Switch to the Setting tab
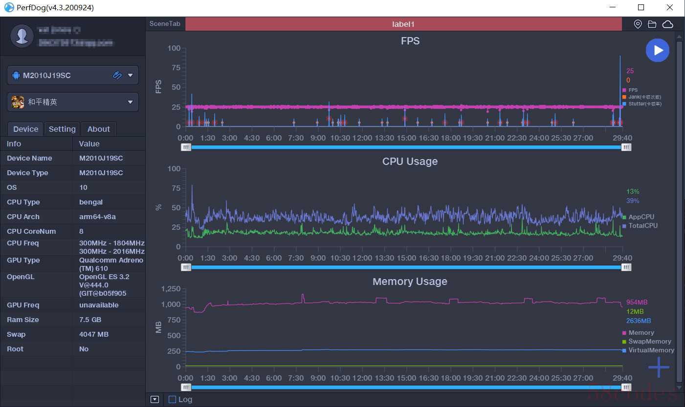 [x=62, y=129]
